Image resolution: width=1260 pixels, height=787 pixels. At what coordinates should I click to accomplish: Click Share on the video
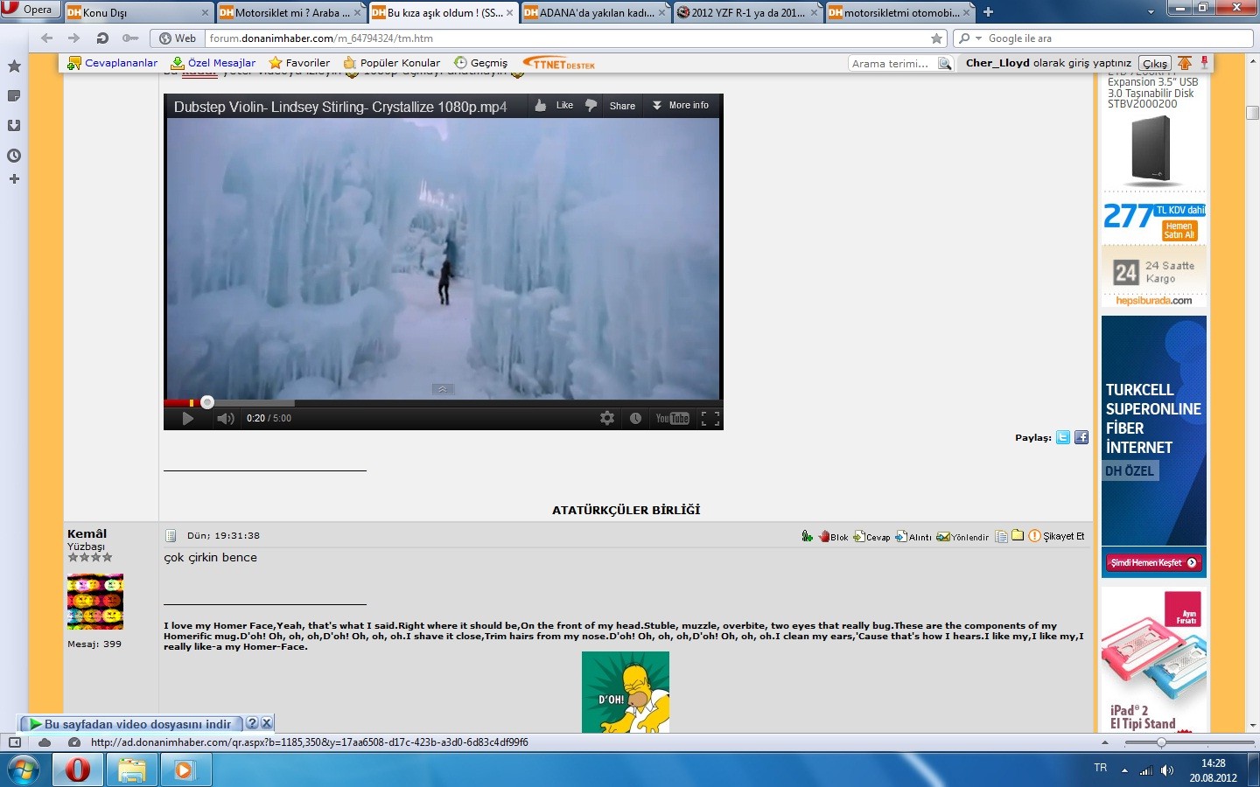(622, 106)
